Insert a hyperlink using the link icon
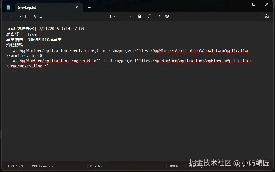Viewport: 275px width, 172px height. (158, 16)
